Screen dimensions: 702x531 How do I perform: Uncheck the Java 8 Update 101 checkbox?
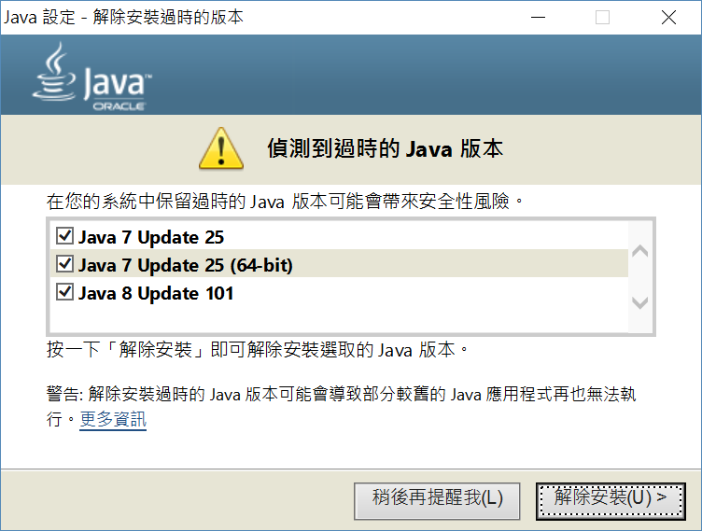(65, 292)
